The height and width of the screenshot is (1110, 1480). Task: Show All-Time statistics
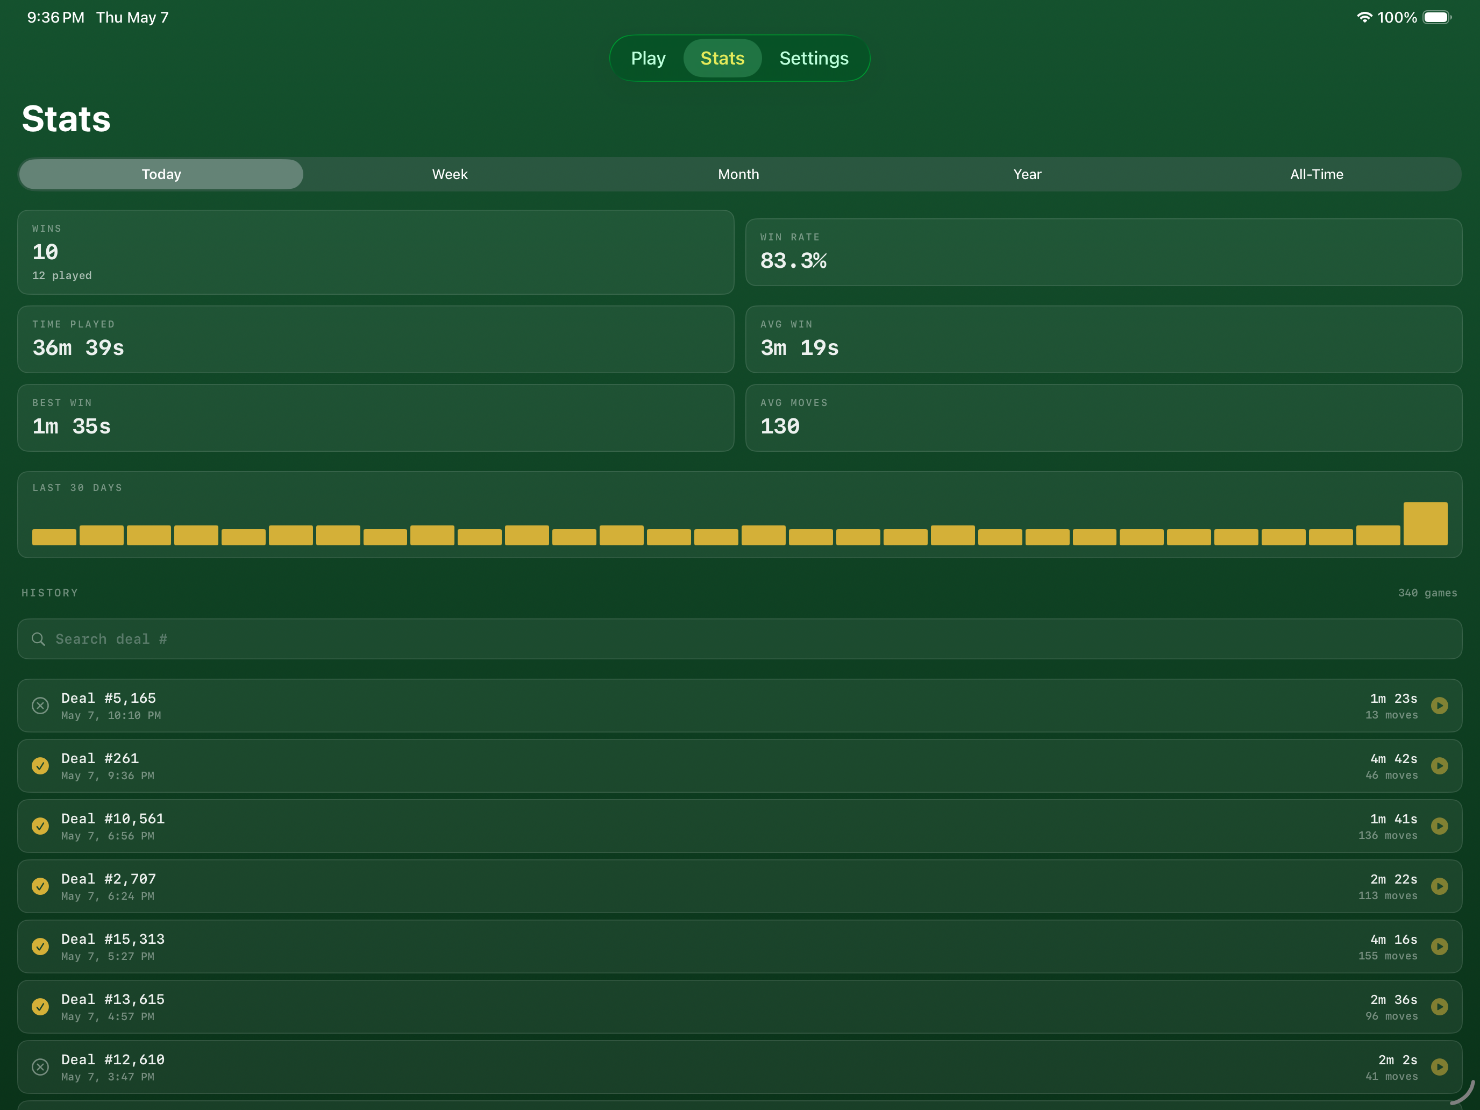[1316, 174]
